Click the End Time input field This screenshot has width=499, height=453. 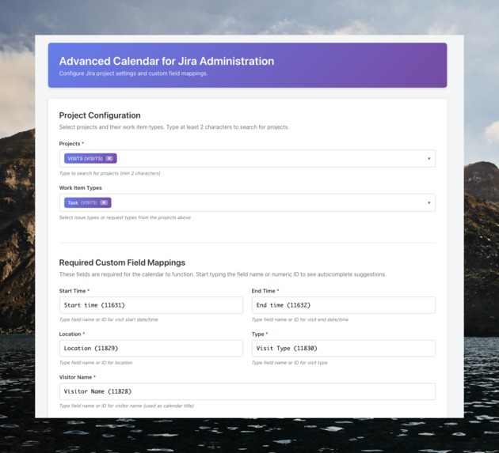[x=344, y=305]
